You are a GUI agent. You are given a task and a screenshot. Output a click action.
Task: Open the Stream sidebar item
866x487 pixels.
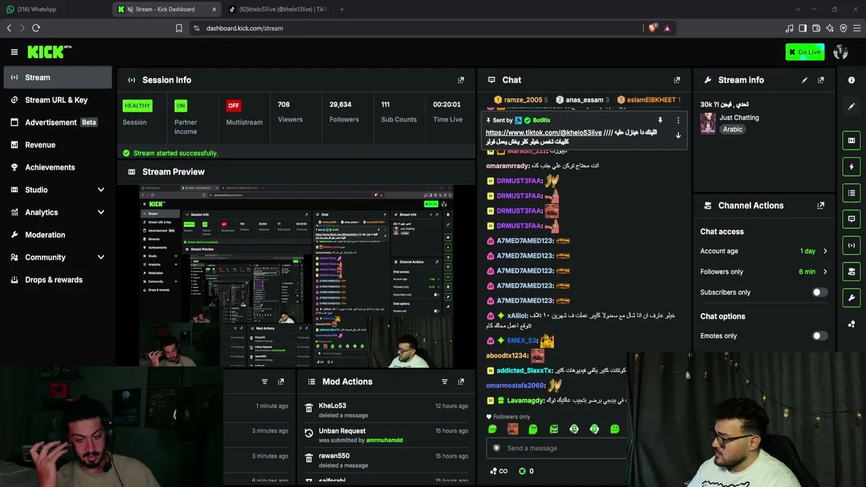58,78
